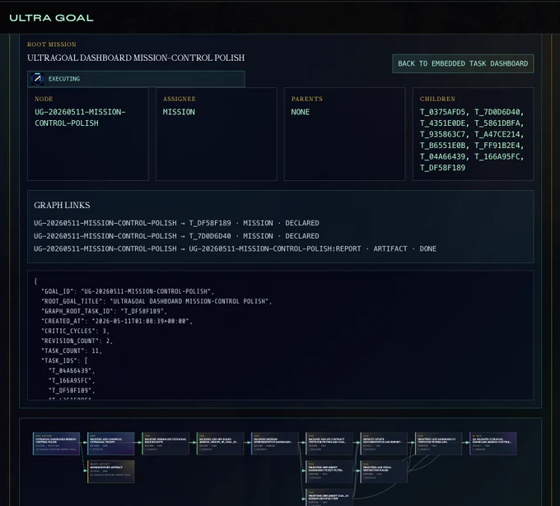Open child task T_4351E0DE
This screenshot has width=560, height=506.
pos(442,123)
